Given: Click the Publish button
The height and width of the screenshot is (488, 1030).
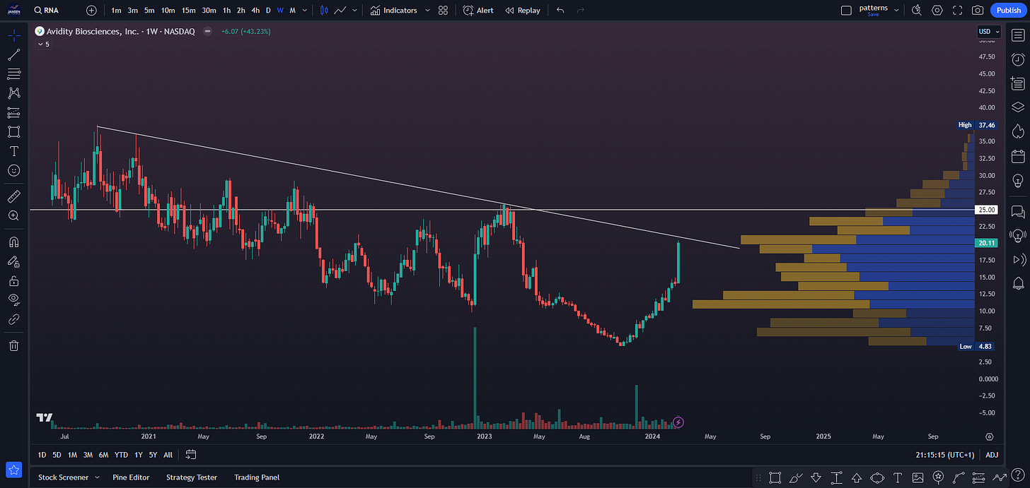Looking at the screenshot, I should 1009,11.
